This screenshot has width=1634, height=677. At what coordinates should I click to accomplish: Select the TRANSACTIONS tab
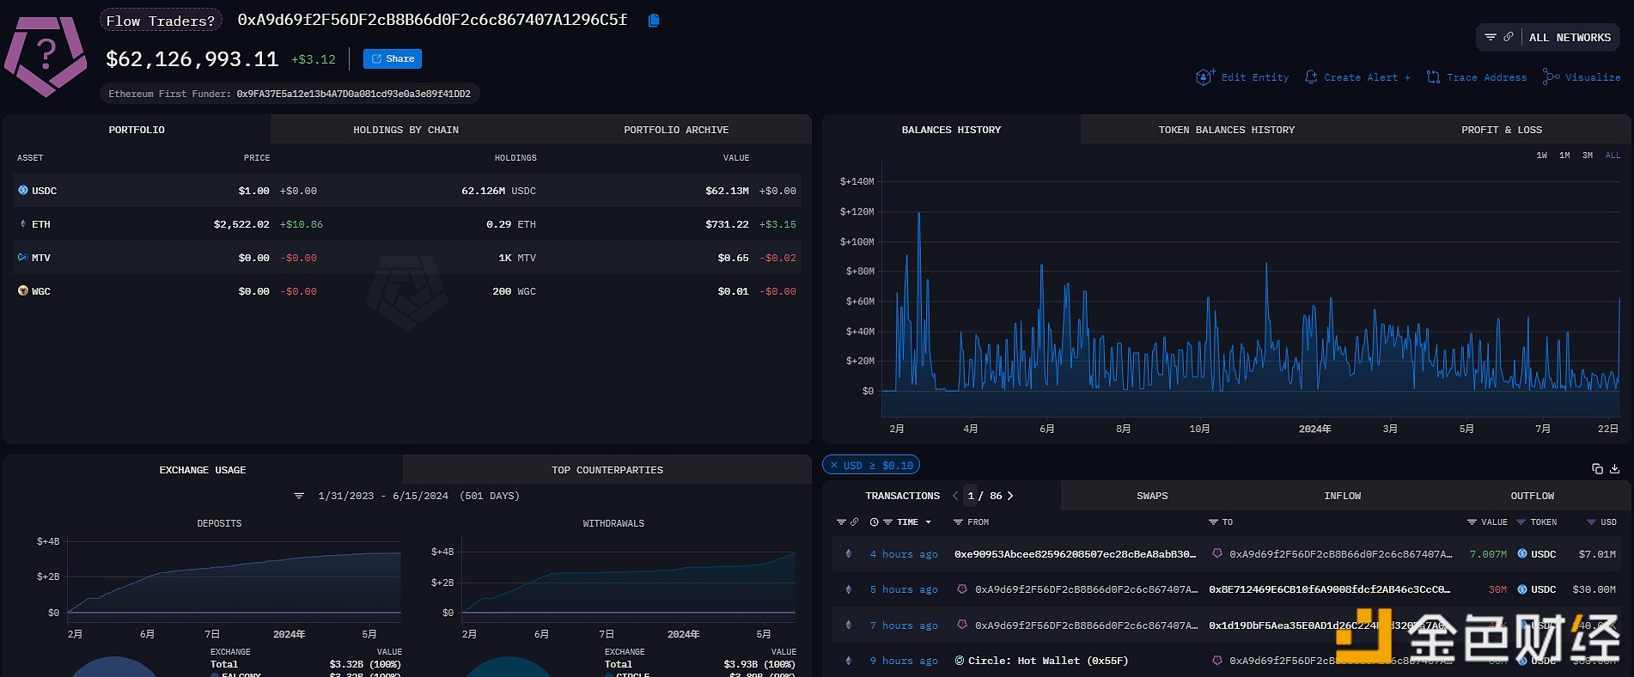click(x=902, y=496)
